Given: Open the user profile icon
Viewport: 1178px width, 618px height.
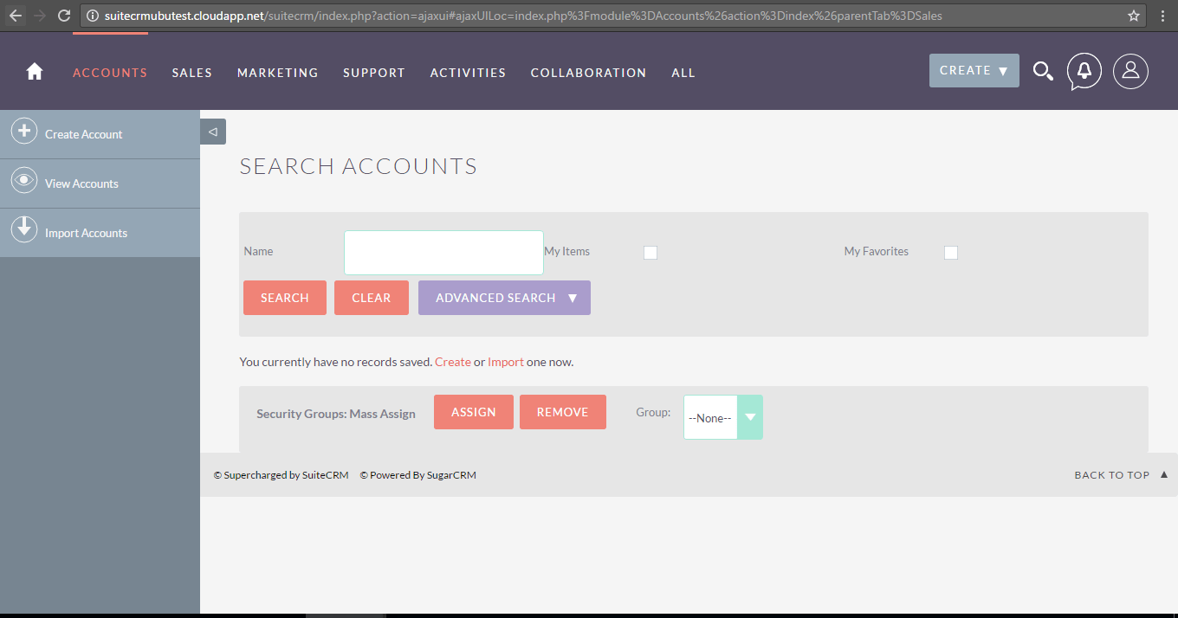Looking at the screenshot, I should (x=1130, y=72).
